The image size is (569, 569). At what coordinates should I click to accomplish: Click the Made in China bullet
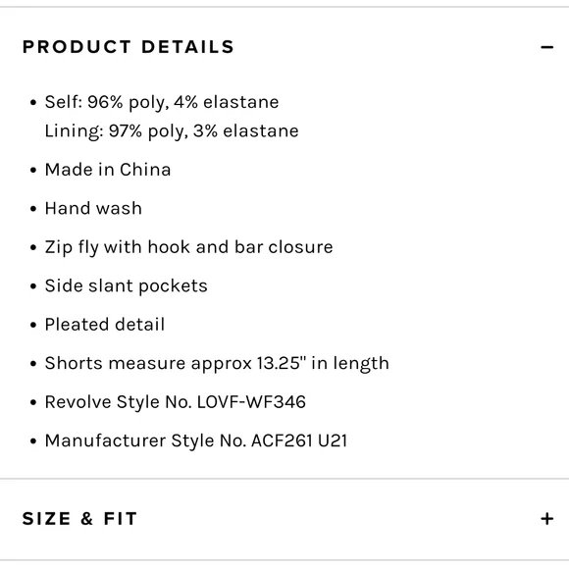coord(107,170)
